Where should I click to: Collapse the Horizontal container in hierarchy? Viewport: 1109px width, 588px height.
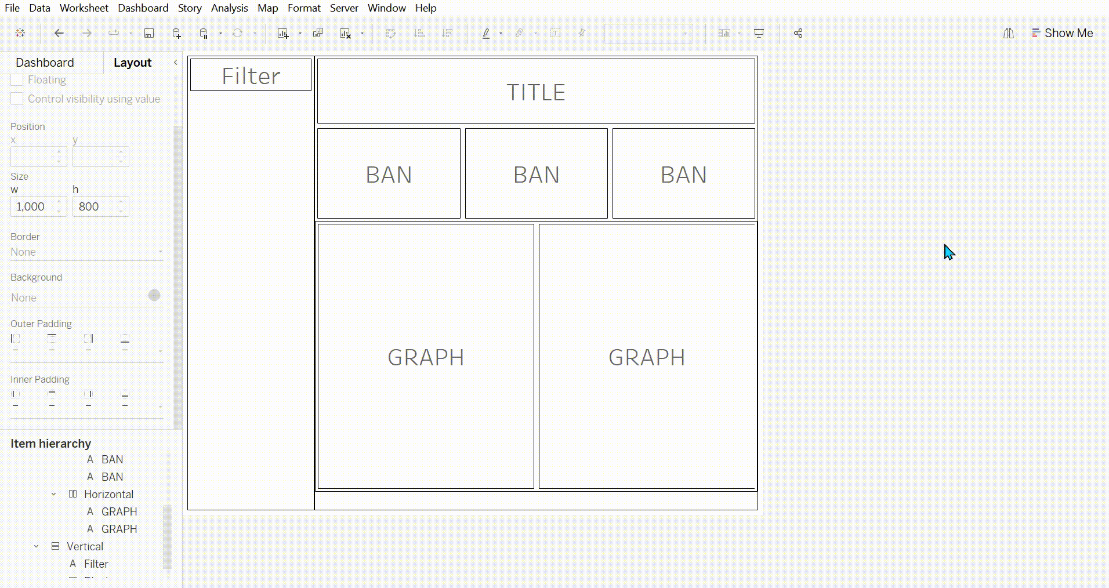click(x=53, y=495)
